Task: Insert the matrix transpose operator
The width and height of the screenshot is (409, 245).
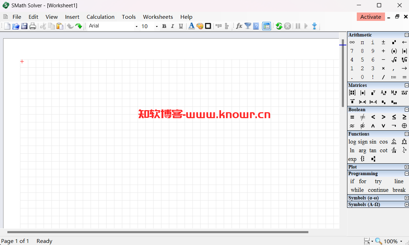Action: (373, 93)
